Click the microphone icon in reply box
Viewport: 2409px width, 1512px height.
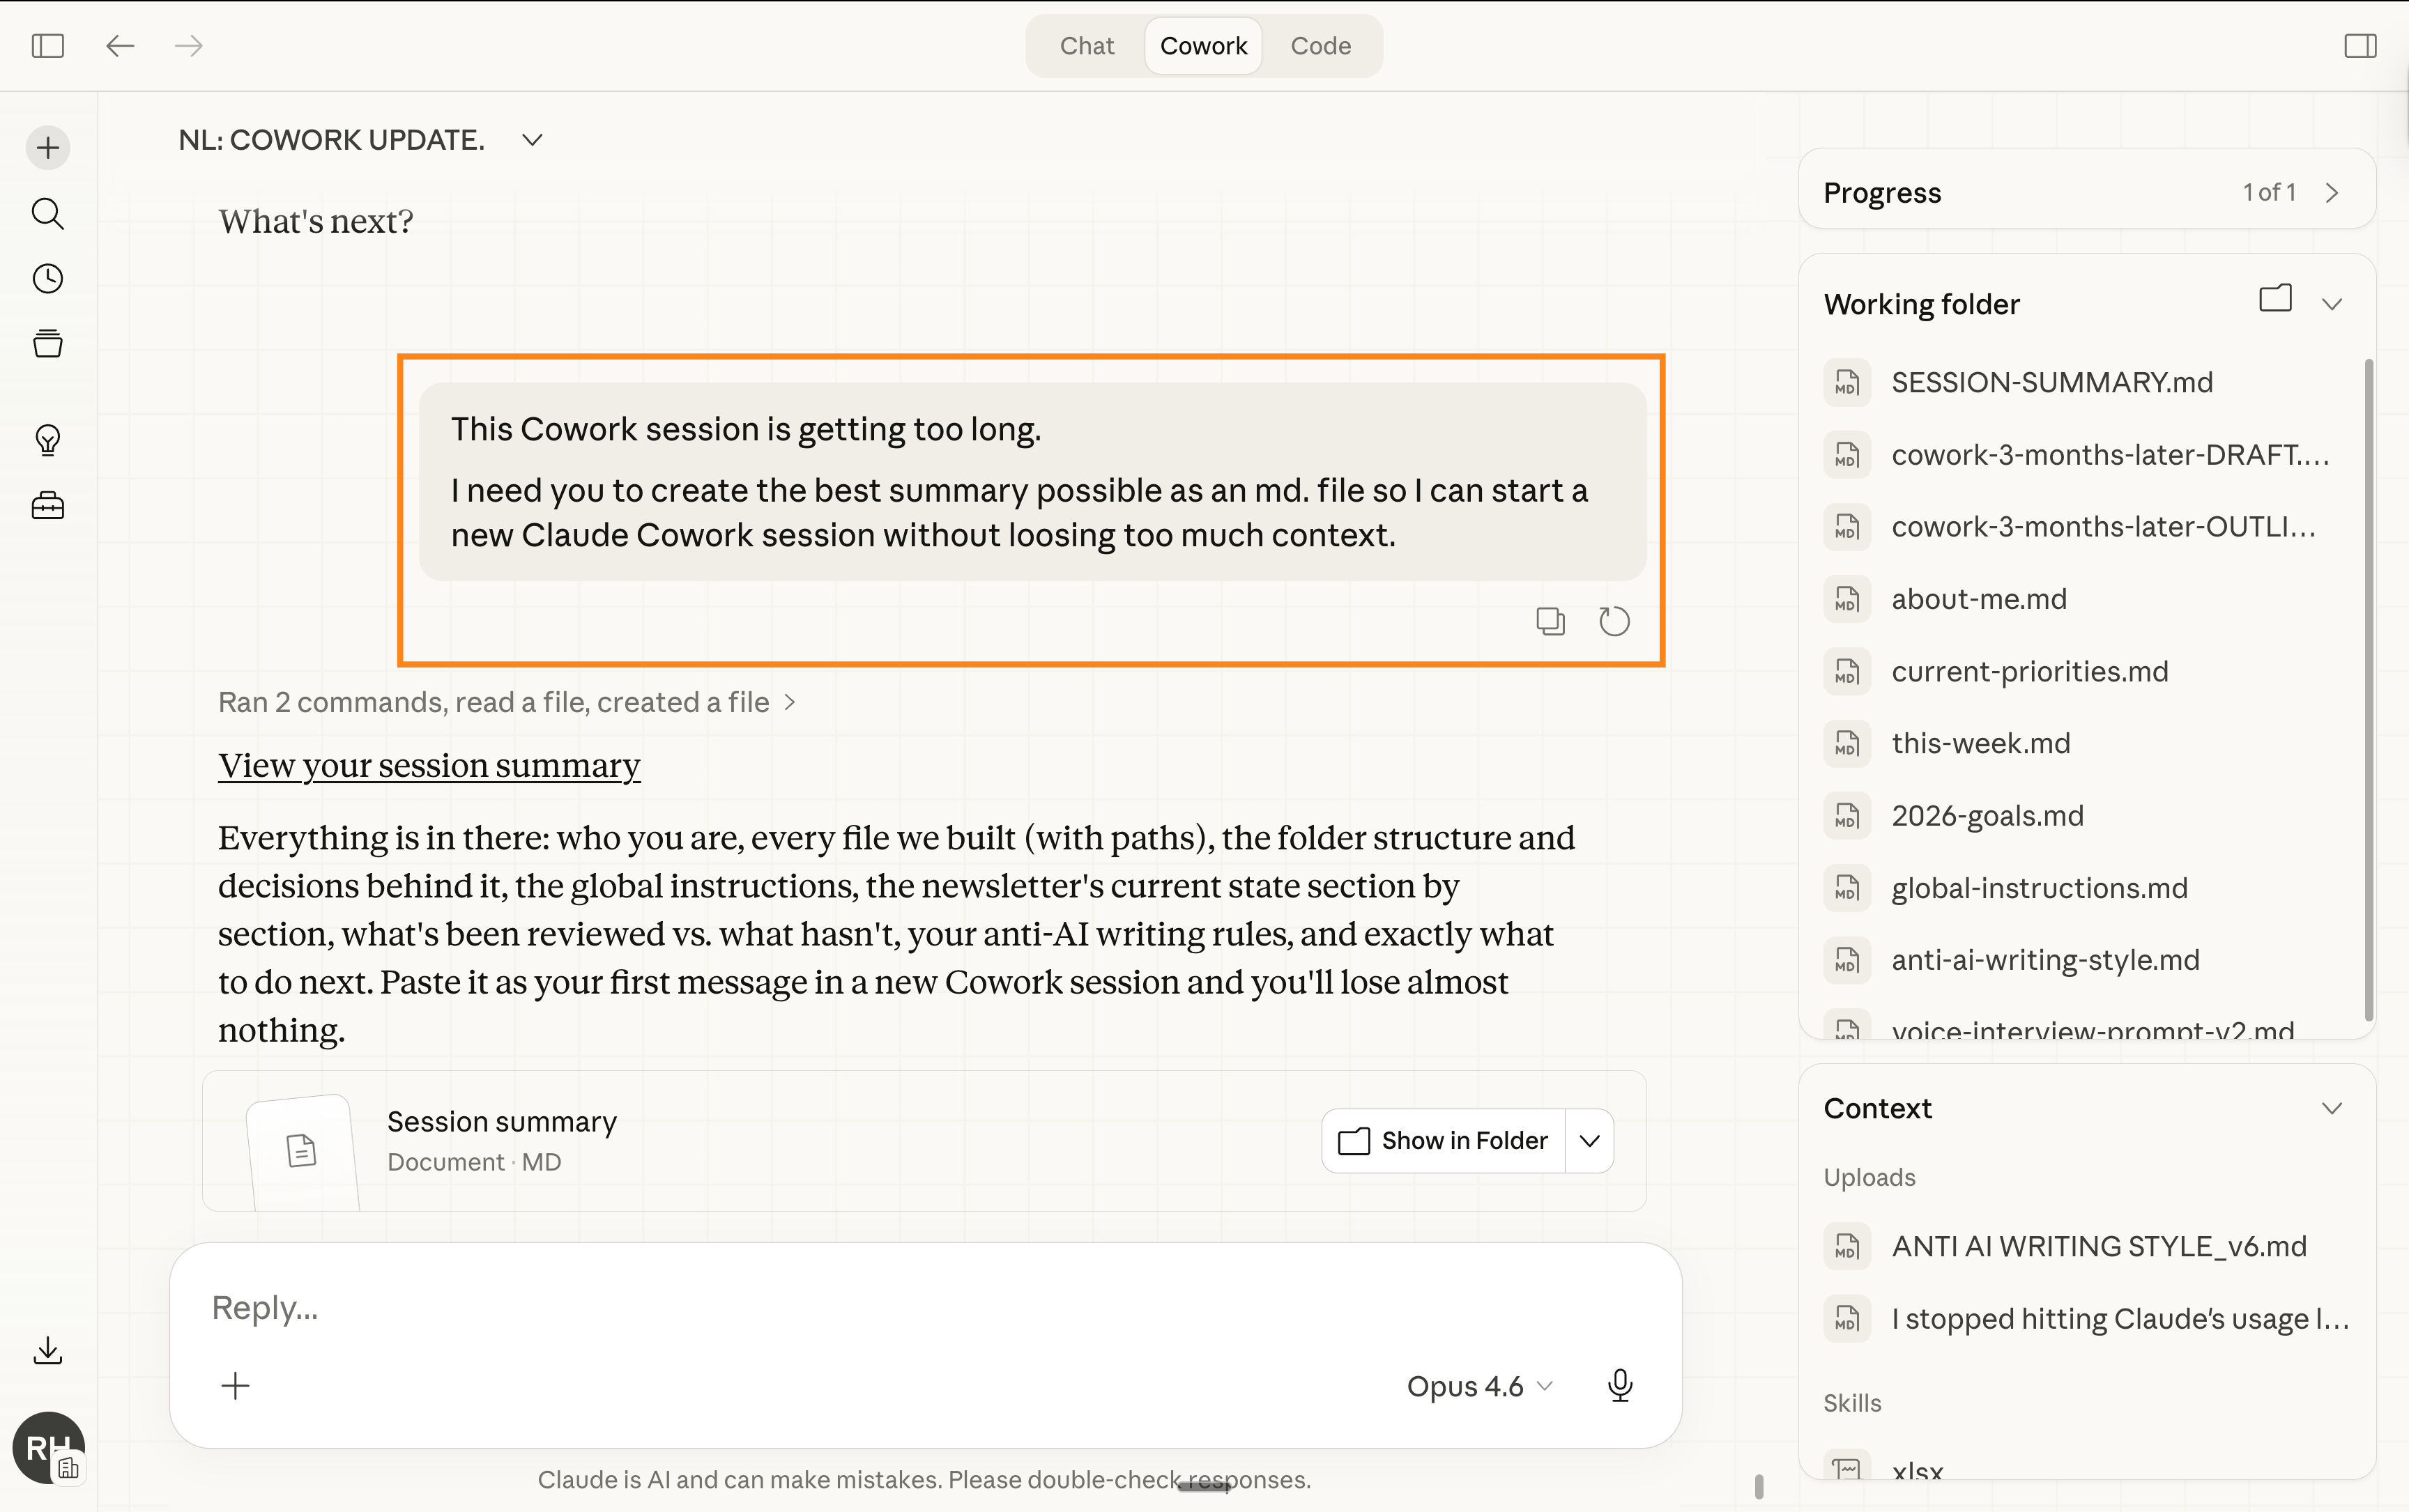[1620, 1385]
